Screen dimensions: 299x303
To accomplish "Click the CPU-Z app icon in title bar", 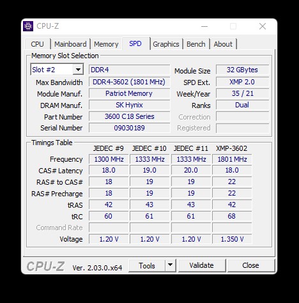I will pos(28,26).
